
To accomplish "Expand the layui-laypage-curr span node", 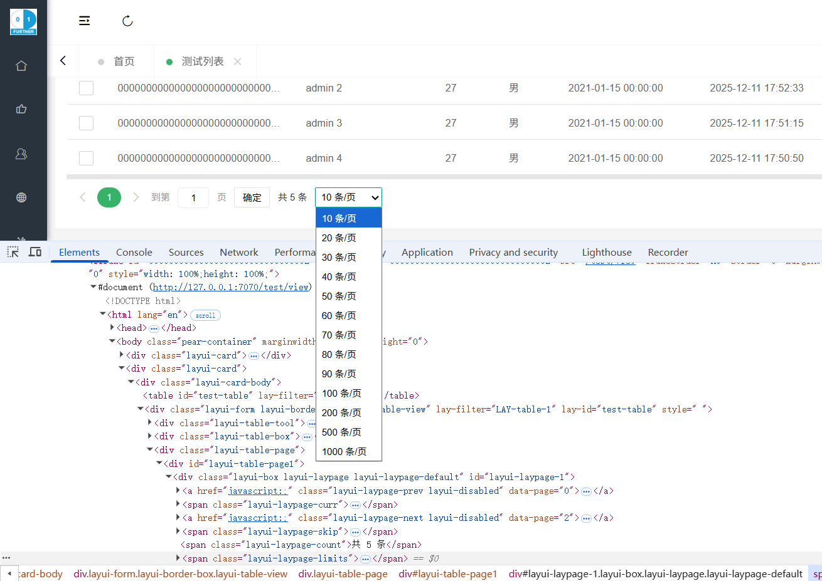I will coord(178,505).
